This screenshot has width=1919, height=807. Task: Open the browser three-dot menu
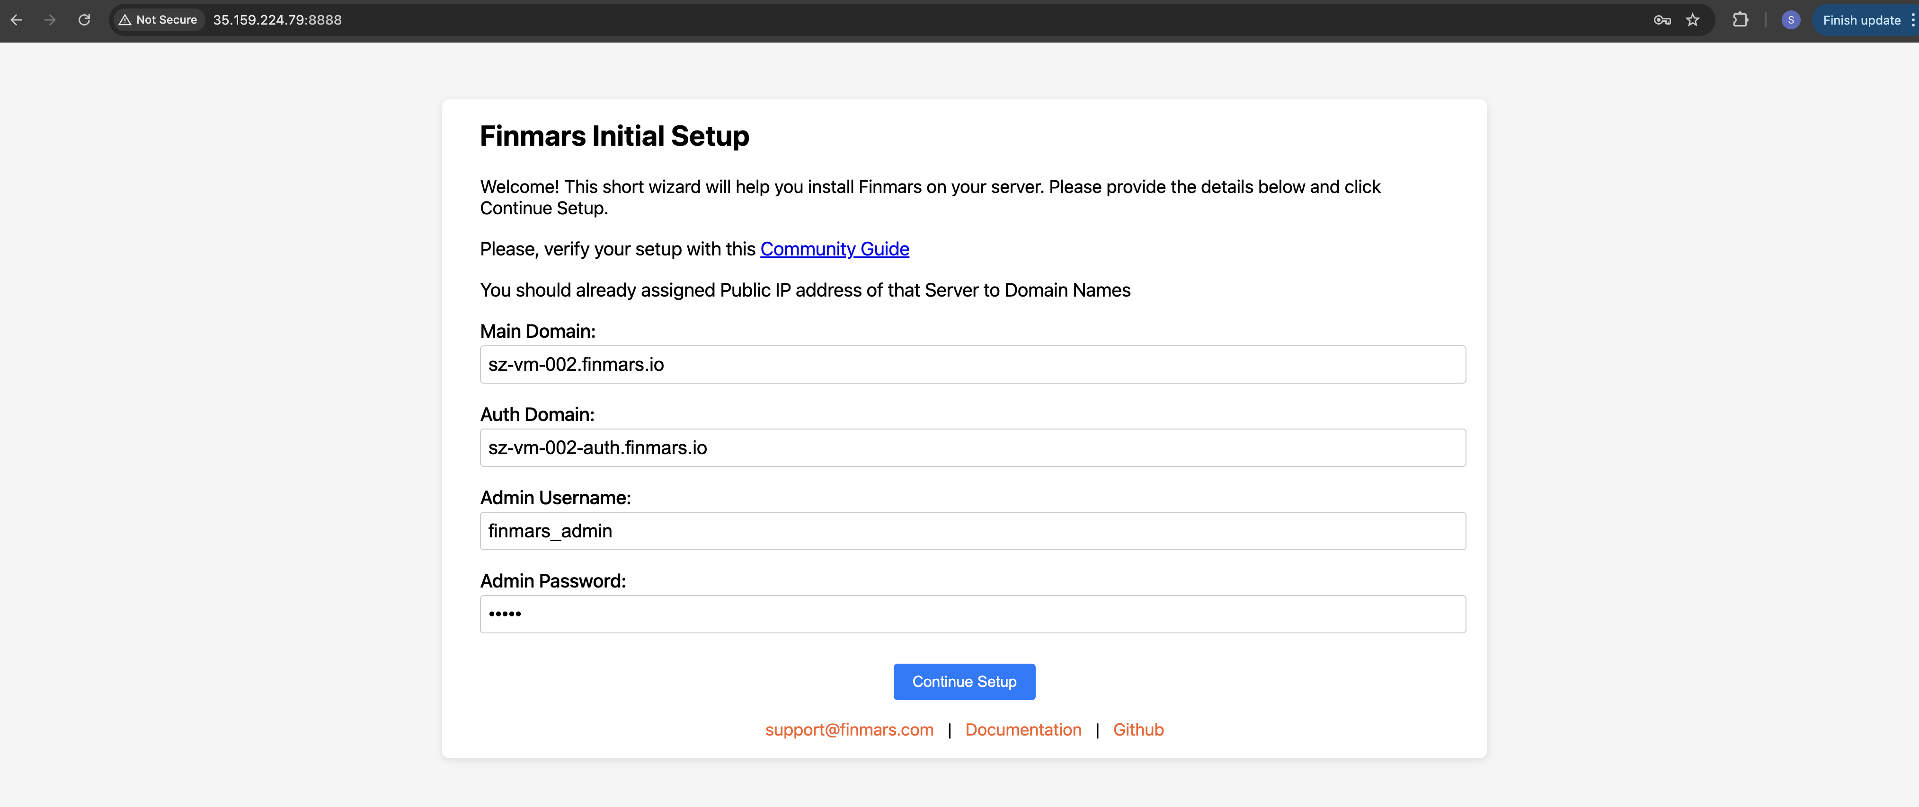pos(1912,20)
